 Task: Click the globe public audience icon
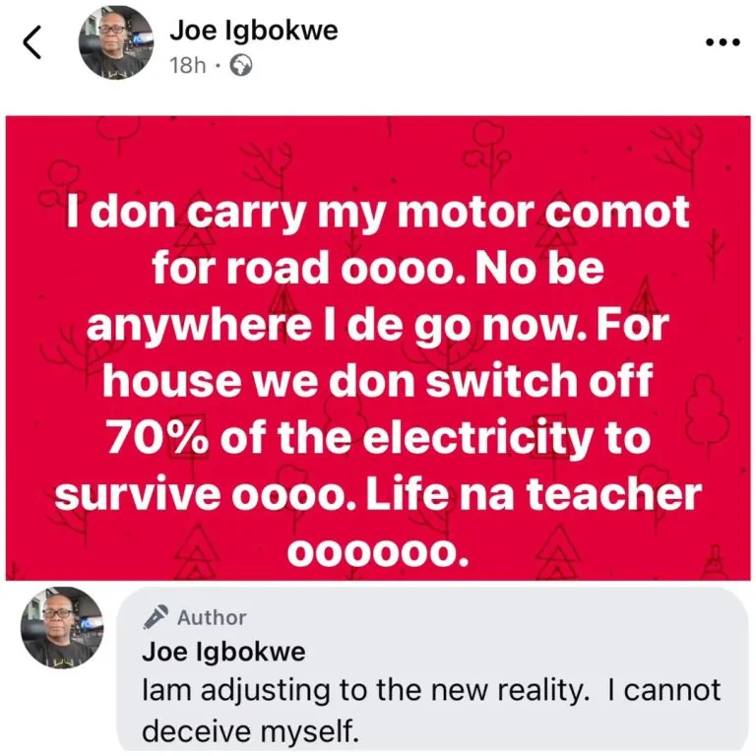click(240, 66)
